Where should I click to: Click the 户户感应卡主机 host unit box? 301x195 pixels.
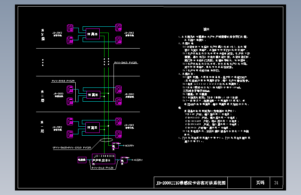(104, 159)
